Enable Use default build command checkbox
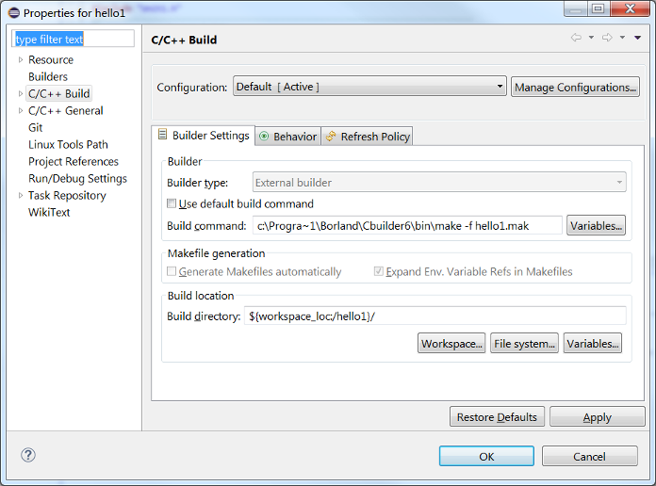Viewport: 656px width, 486px height. 172,203
